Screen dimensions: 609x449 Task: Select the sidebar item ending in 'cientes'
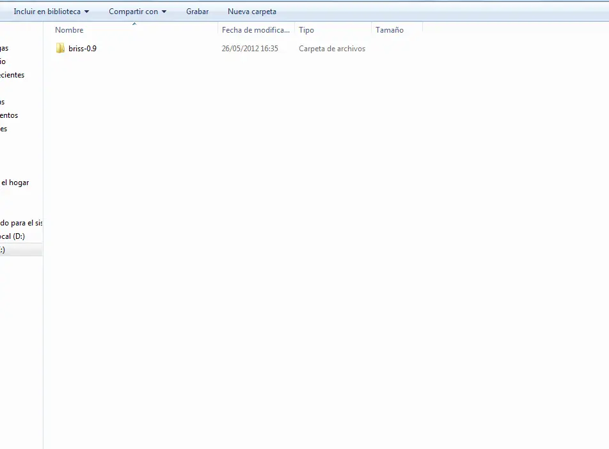point(12,75)
